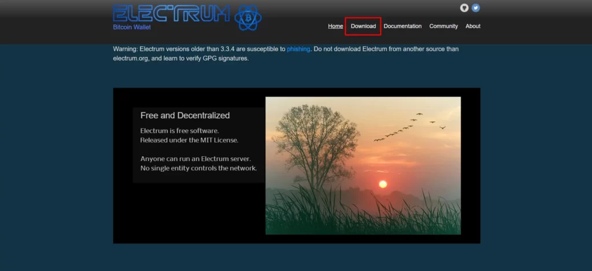Viewport: 592px width, 271px height.
Task: Navigate to the Community page
Action: (x=443, y=26)
